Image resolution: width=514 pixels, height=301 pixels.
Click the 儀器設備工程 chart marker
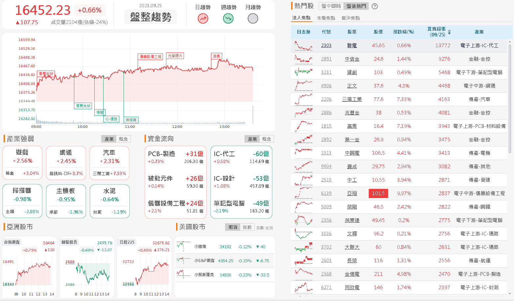click(151, 57)
